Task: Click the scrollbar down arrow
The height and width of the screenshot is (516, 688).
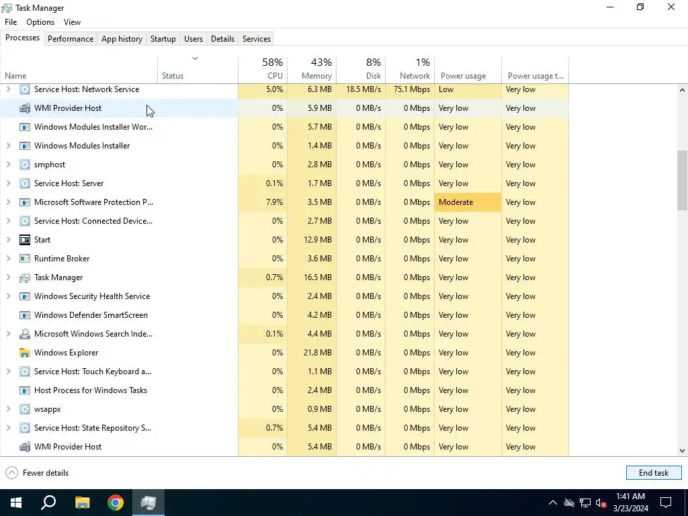Action: click(x=682, y=451)
